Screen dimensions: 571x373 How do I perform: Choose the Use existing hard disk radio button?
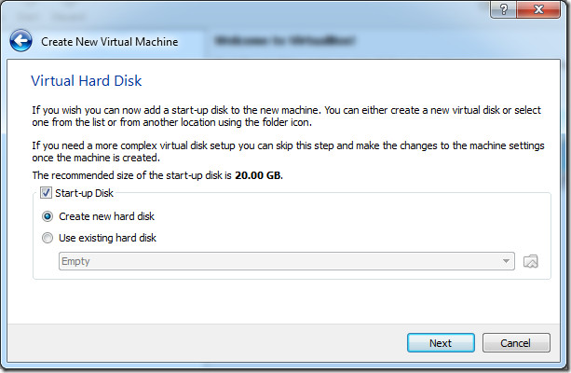(x=48, y=238)
